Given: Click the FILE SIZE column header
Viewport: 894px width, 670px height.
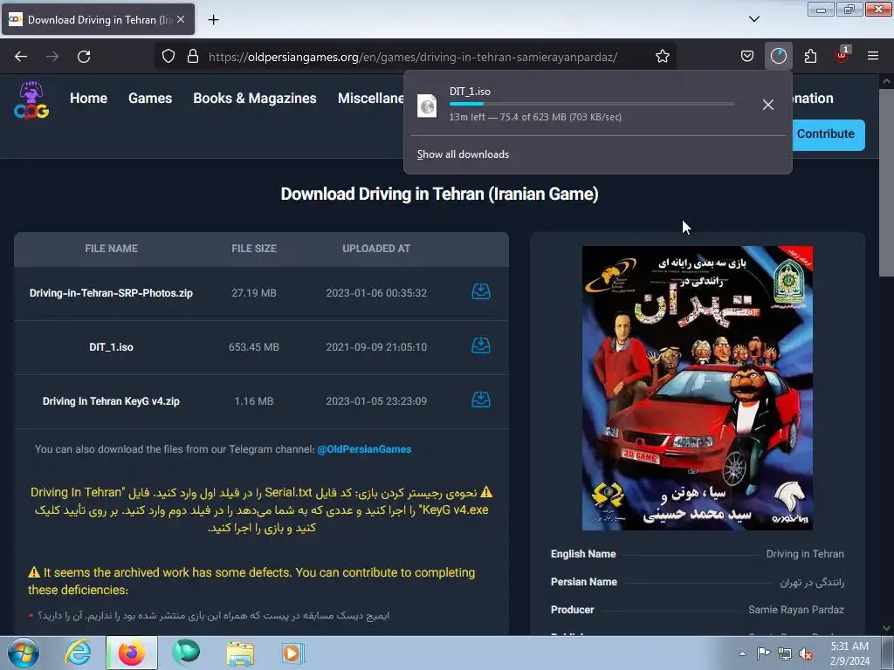Looking at the screenshot, I should [x=254, y=249].
